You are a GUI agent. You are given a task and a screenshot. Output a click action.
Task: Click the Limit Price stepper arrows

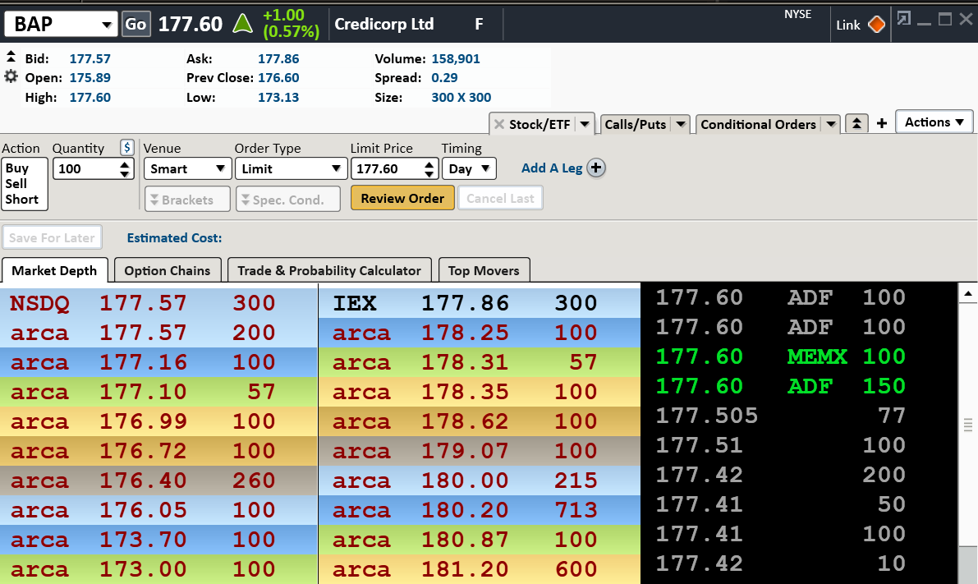[x=429, y=168]
